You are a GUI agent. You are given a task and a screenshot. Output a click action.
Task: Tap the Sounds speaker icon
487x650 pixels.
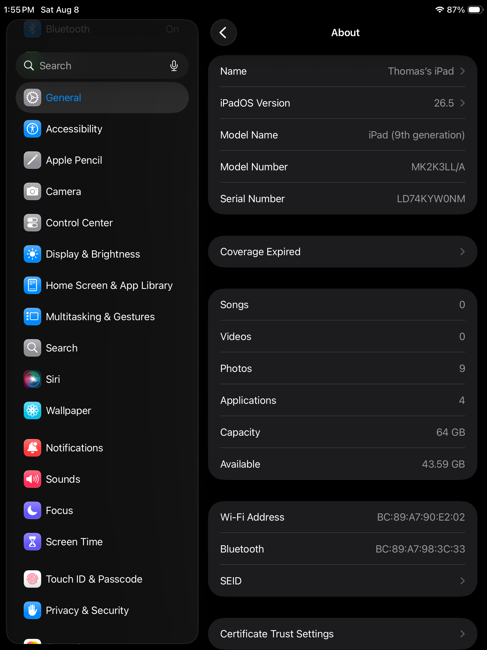(x=32, y=479)
